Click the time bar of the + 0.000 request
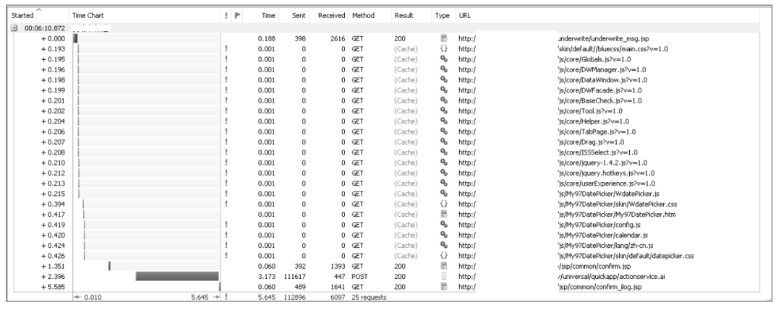The width and height of the screenshot is (781, 310). click(75, 38)
